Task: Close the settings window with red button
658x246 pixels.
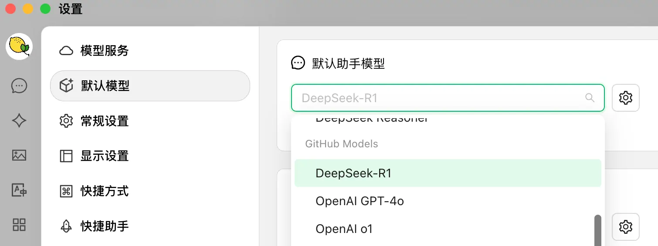Action: click(10, 9)
